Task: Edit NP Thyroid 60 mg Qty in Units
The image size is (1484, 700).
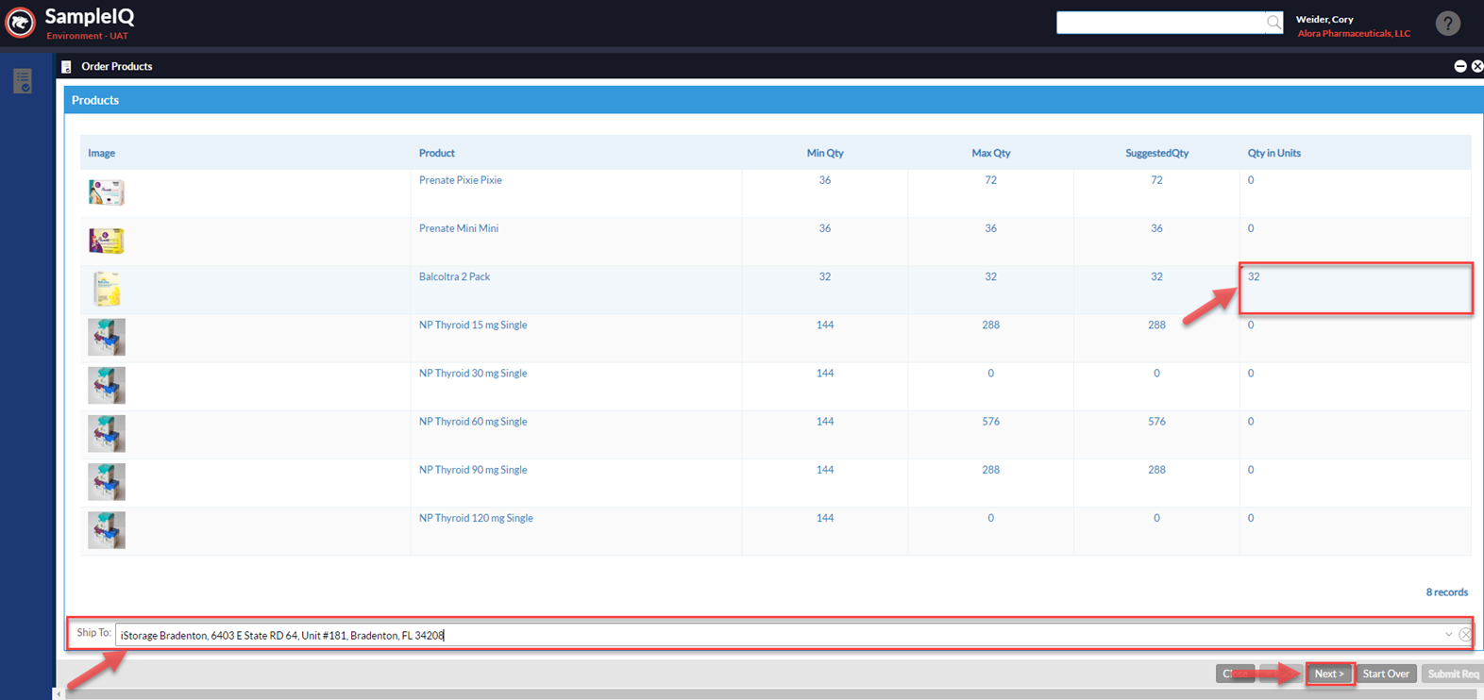Action: tap(1356, 433)
